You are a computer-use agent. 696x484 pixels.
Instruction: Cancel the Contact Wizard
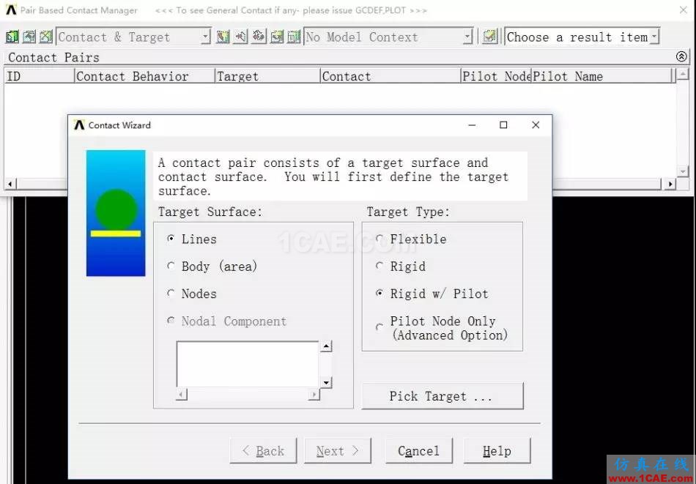click(x=418, y=451)
